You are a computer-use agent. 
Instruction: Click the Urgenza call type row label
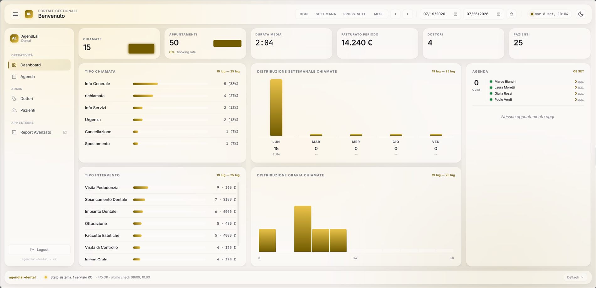[93, 120]
